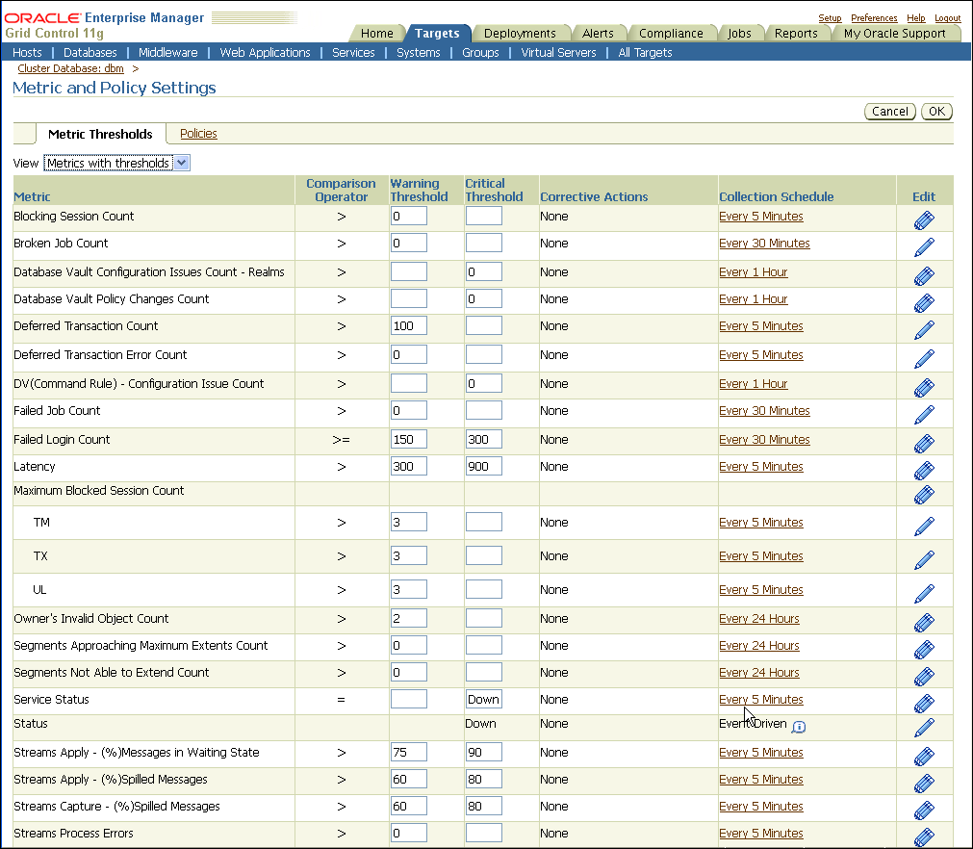Open Every 30 Minutes schedule for Failed Login Count

[x=764, y=440]
